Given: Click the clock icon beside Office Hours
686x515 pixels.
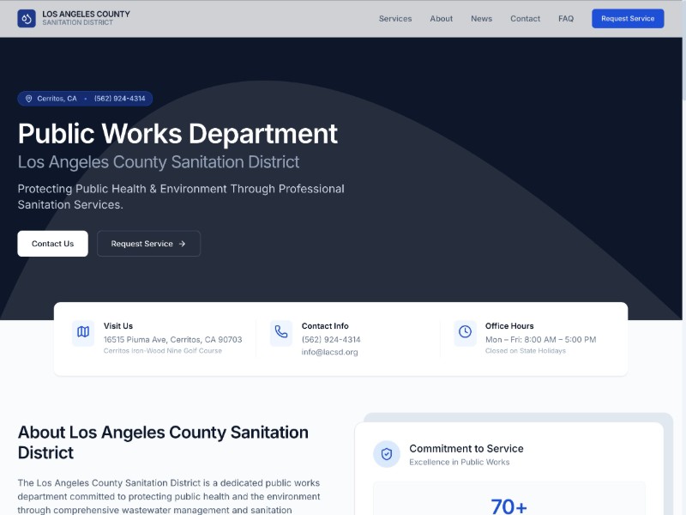Looking at the screenshot, I should coord(465,332).
